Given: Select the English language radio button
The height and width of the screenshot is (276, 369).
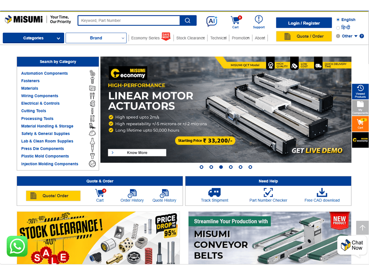Looking at the screenshot, I should pos(338,20).
